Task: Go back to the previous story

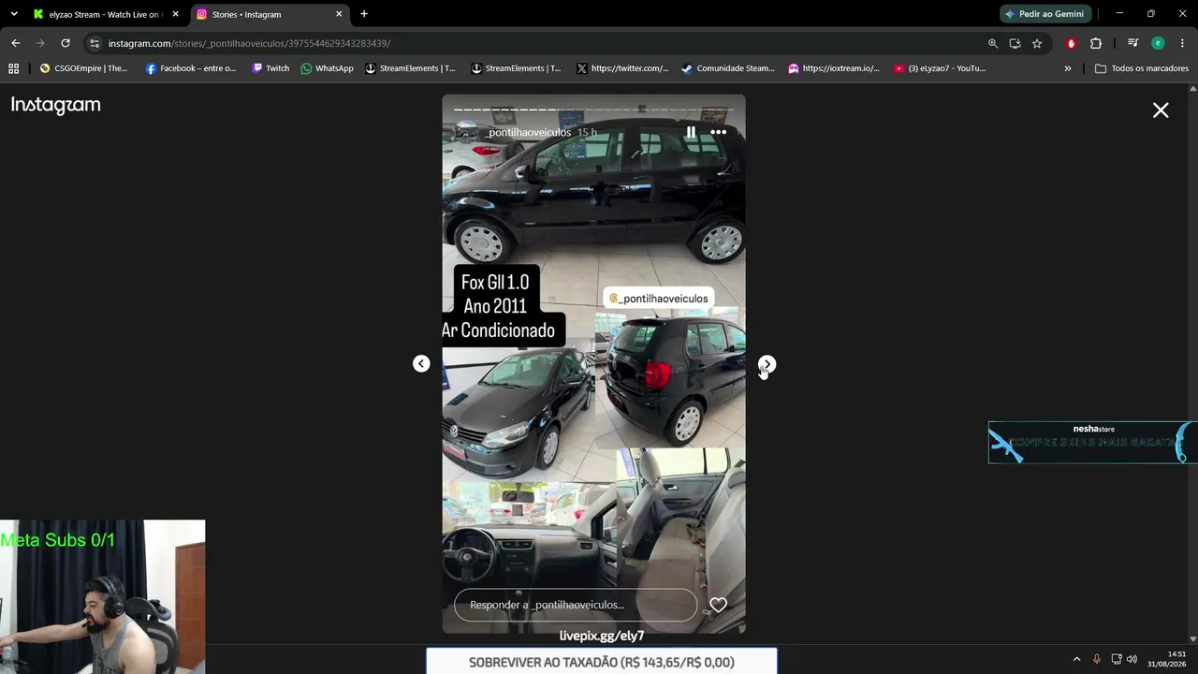Action: pyautogui.click(x=421, y=364)
